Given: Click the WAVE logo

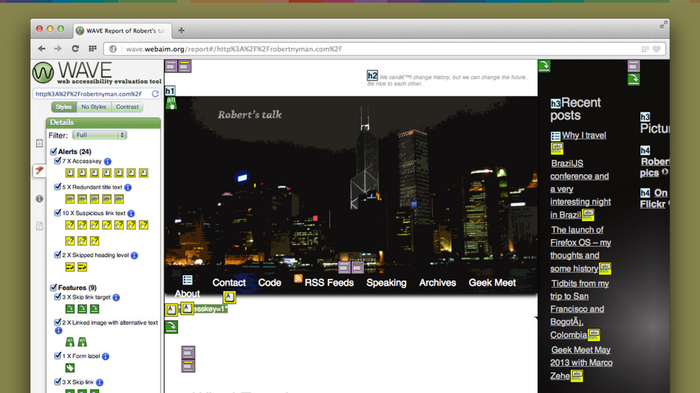Looking at the screenshot, I should (97, 73).
